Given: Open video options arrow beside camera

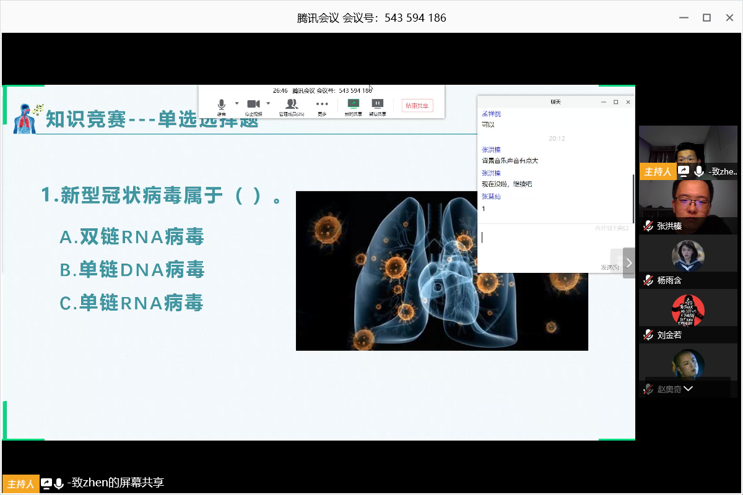Looking at the screenshot, I should [x=268, y=103].
